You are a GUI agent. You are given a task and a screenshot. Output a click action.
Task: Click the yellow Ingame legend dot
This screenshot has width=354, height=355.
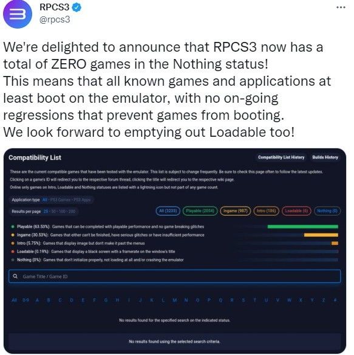[x=13, y=235]
